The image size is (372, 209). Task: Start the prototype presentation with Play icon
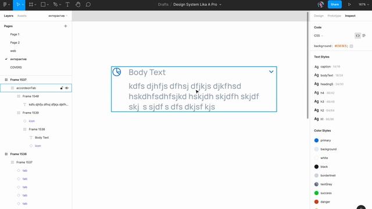pos(349,5)
